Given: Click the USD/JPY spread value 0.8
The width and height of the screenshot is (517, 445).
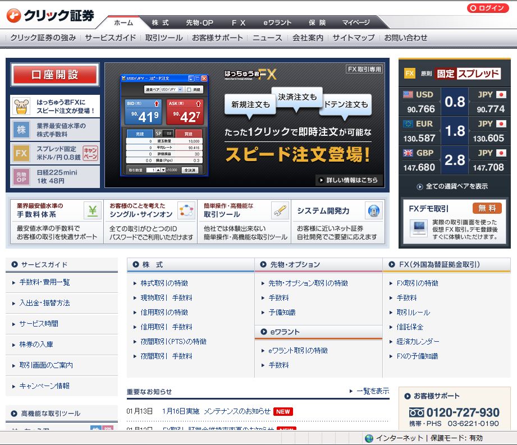Looking at the screenshot, I should coord(455,102).
